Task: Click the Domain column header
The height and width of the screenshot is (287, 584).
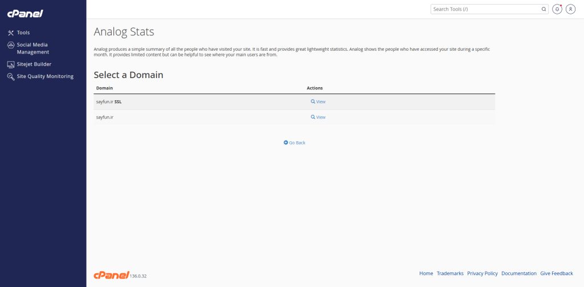Action: pyautogui.click(x=104, y=88)
